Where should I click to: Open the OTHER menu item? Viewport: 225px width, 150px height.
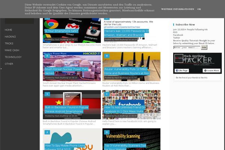(x=9, y=64)
